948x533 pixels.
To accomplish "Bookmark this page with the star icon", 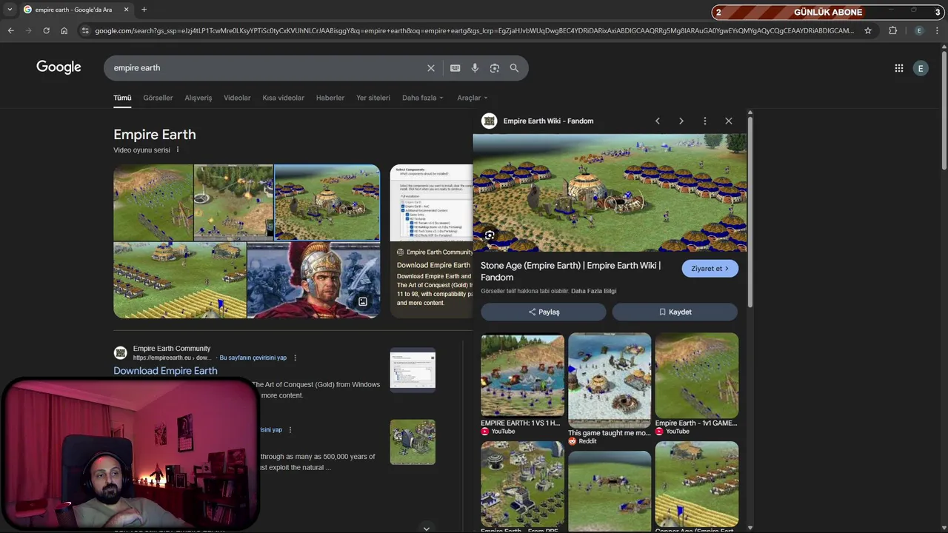I will 868,30.
